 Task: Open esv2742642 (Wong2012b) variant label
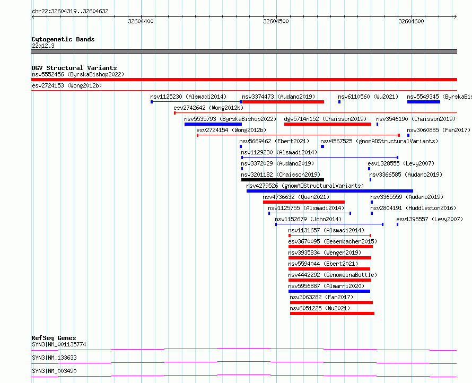pyautogui.click(x=208, y=108)
